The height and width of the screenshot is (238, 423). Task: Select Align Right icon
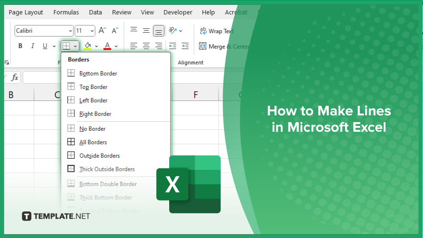click(159, 46)
